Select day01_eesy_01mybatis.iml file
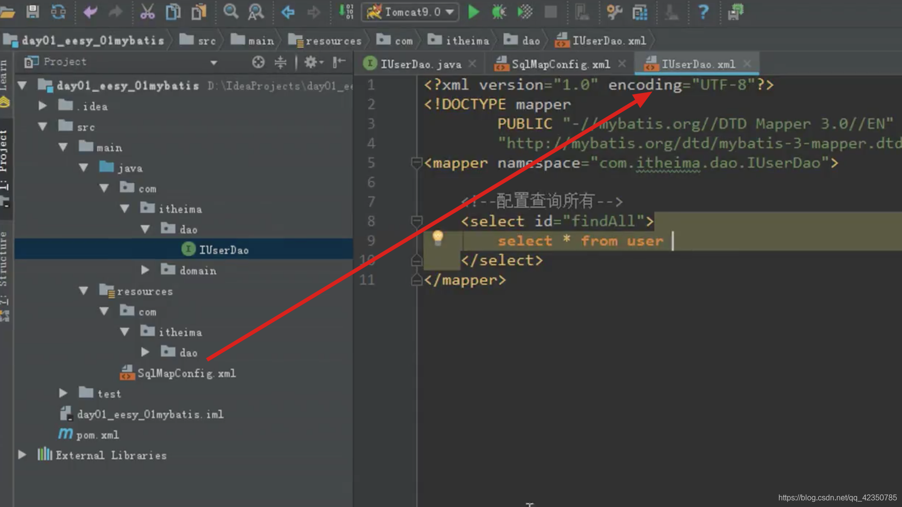The height and width of the screenshot is (507, 902). 142,414
